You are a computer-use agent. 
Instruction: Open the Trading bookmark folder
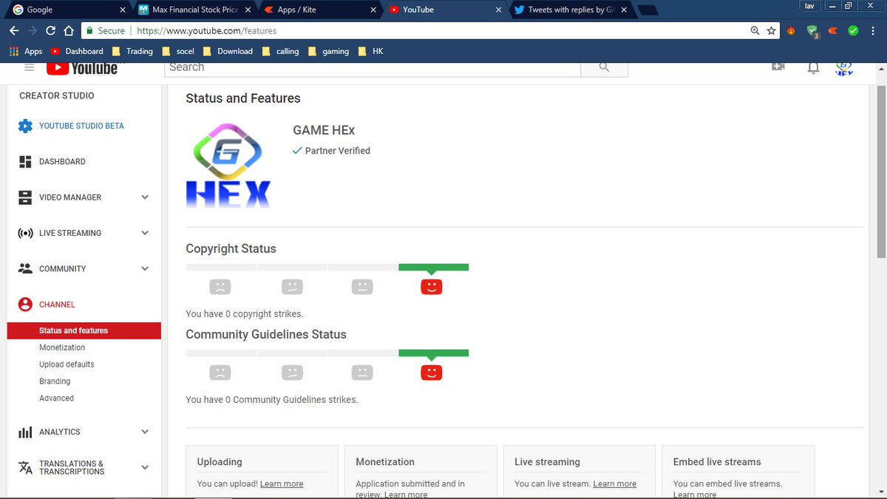pos(132,51)
